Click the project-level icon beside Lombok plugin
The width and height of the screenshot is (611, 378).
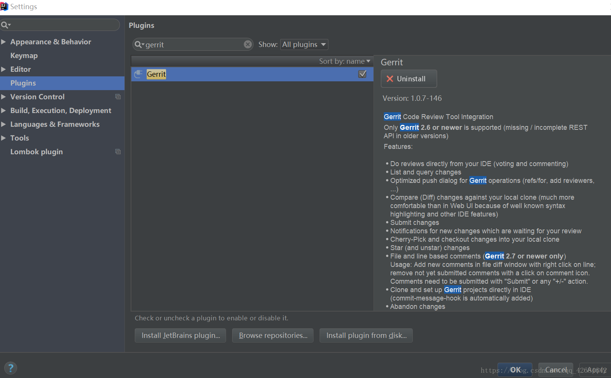pyautogui.click(x=118, y=152)
